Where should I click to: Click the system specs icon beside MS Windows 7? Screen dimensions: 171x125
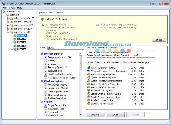tap(42, 25)
